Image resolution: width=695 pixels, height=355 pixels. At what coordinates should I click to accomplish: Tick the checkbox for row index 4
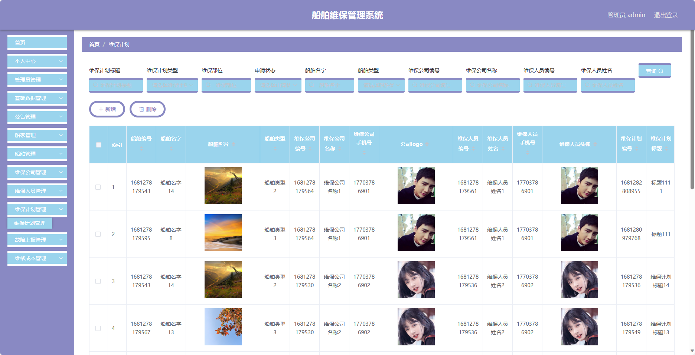pos(98,328)
